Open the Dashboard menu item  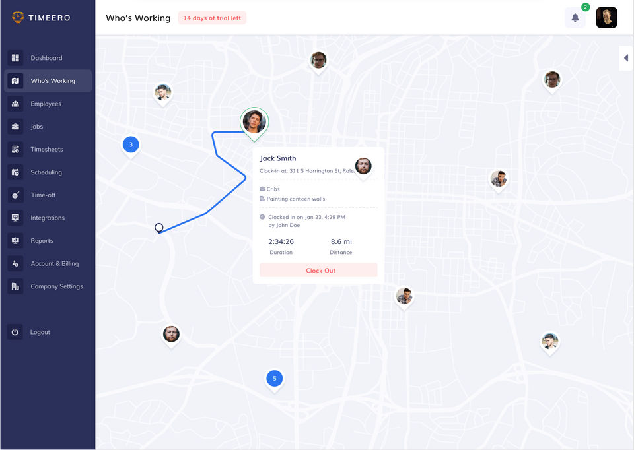48,58
